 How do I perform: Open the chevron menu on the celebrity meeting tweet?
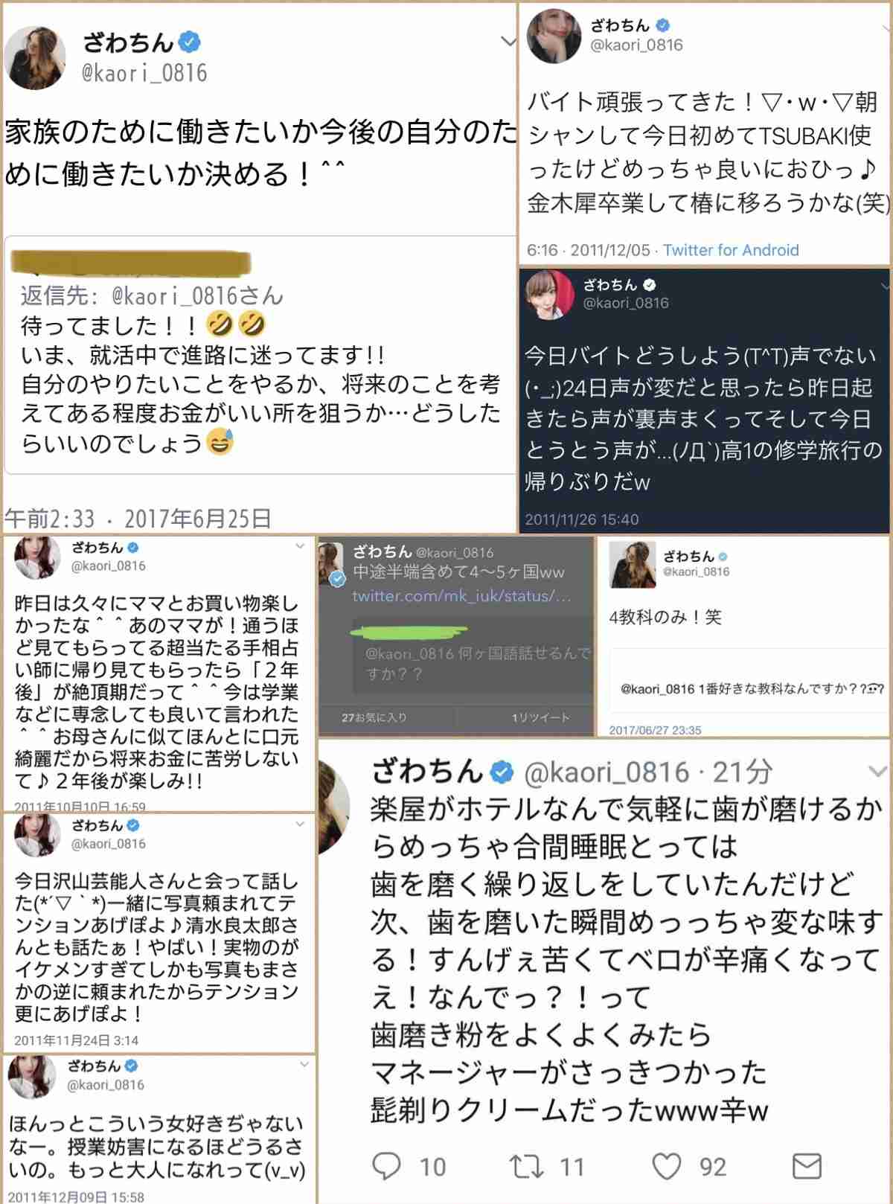[x=300, y=824]
